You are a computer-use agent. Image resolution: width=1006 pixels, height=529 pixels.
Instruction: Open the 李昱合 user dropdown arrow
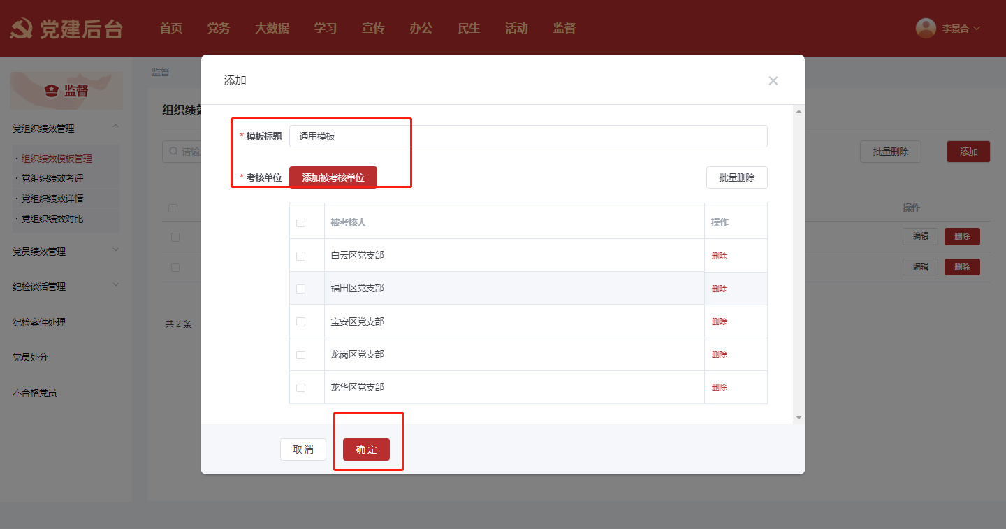[x=977, y=29]
